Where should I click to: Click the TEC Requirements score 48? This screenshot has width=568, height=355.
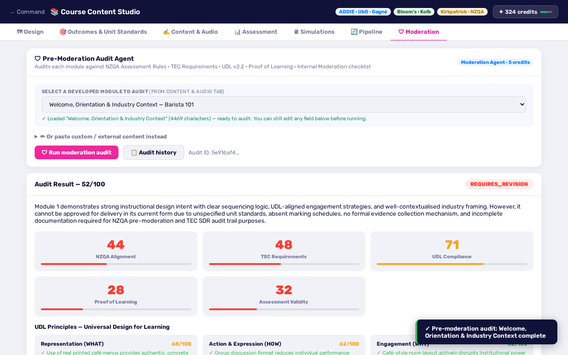[284, 245]
